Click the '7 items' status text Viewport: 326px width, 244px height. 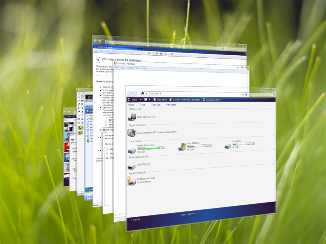tap(135, 220)
